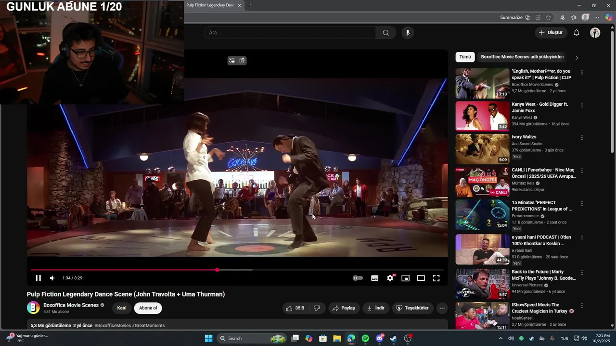Open Steam from the taskbar
The height and width of the screenshot is (346, 616).
tap(393, 338)
